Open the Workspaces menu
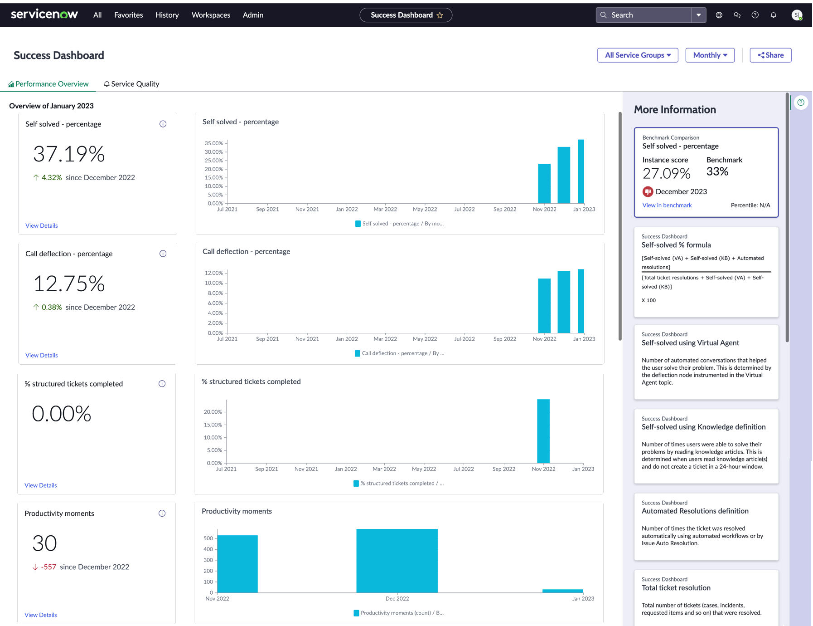 coord(211,15)
